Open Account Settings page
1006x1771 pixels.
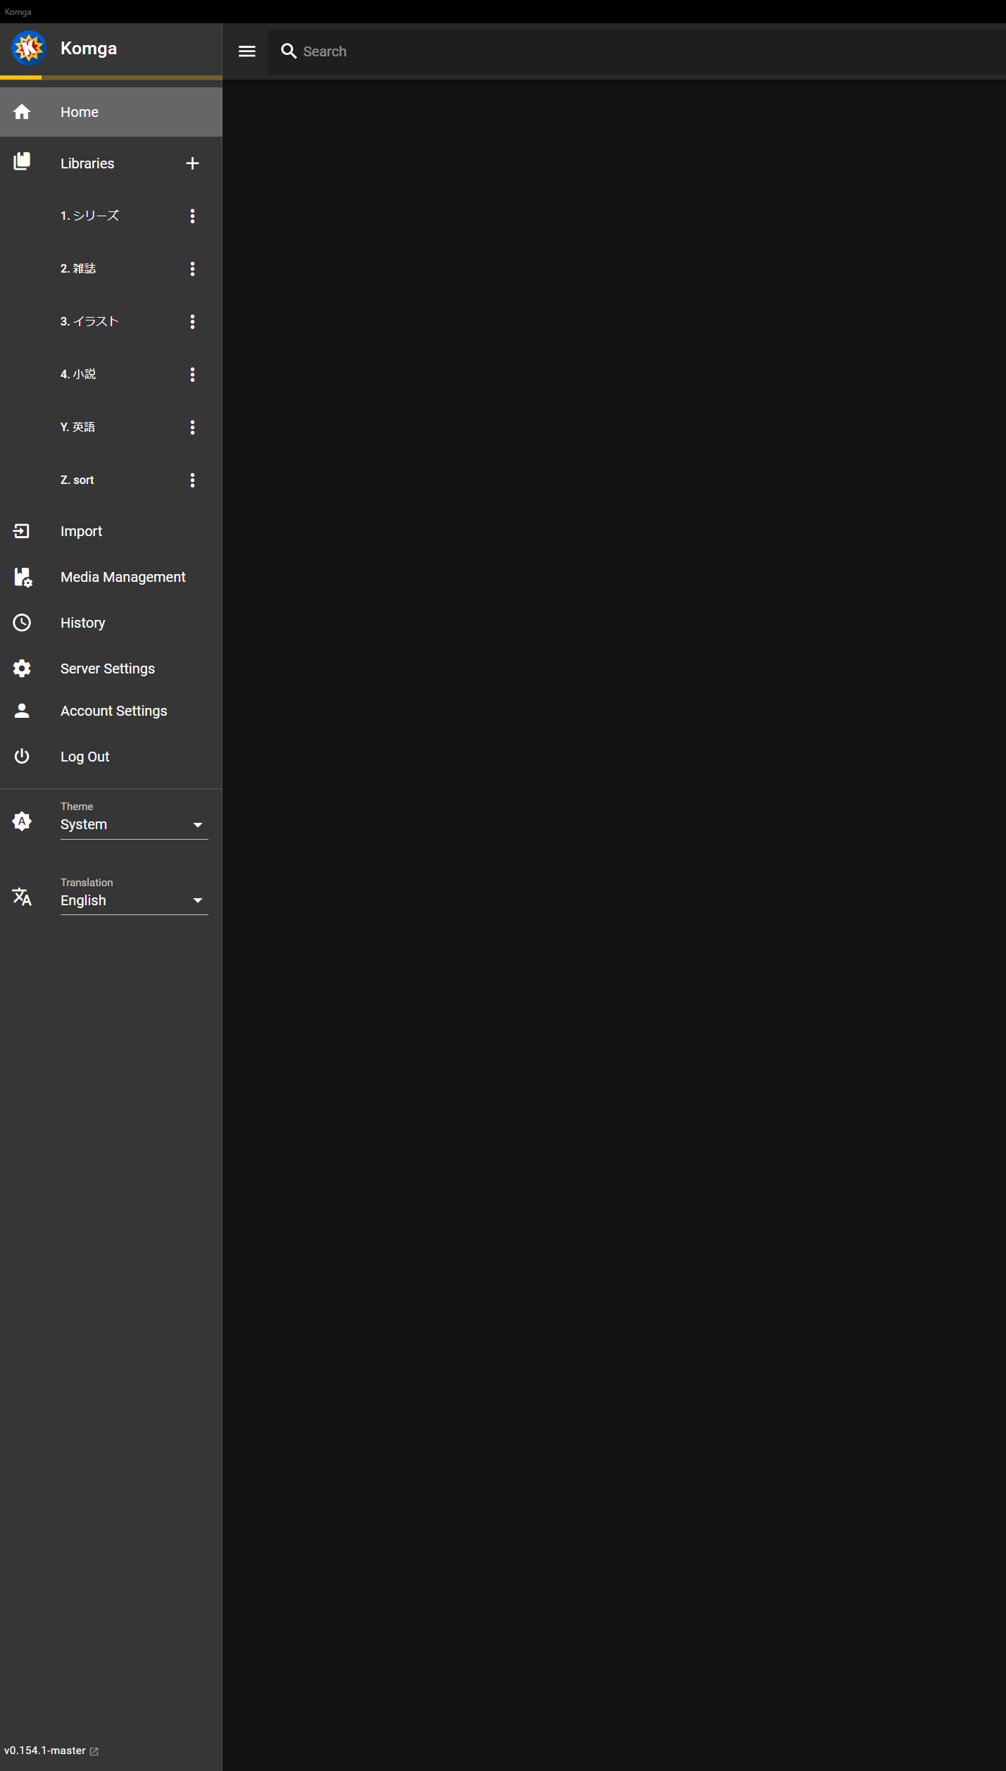[111, 711]
